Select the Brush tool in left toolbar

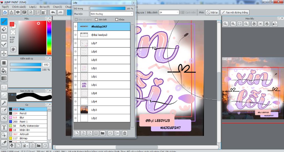4,21
